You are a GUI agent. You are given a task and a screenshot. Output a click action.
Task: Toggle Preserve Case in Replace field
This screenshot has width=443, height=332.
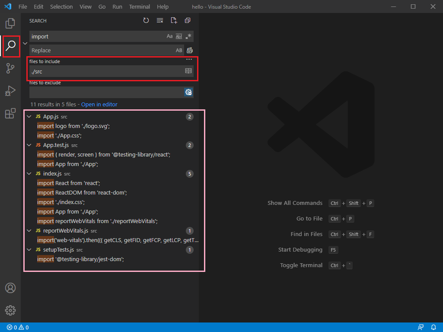click(x=179, y=50)
